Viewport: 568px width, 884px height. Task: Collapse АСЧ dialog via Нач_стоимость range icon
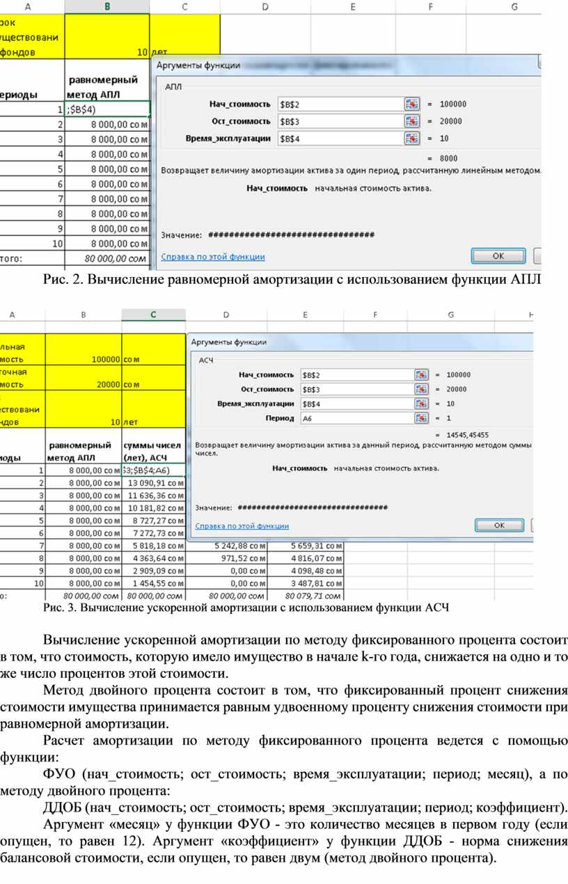pos(421,374)
